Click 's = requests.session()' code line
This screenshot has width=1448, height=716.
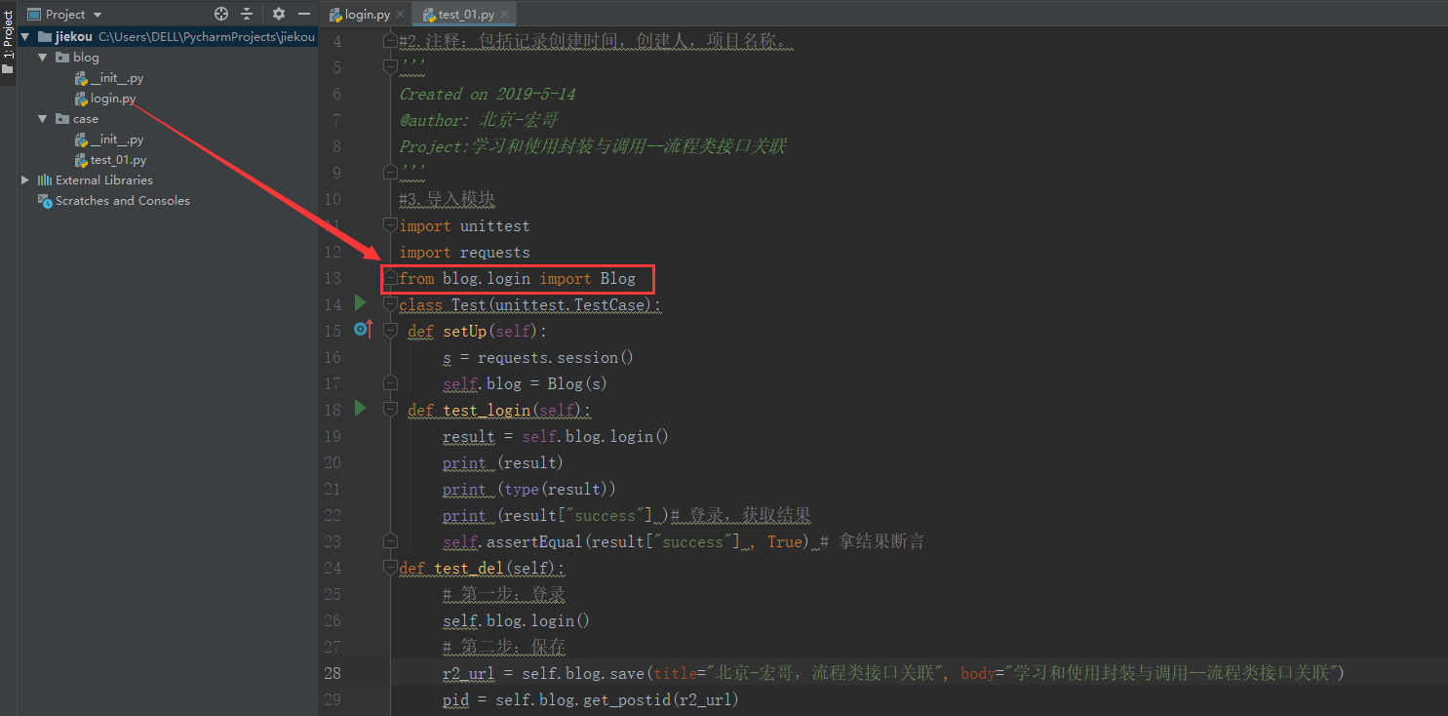click(x=538, y=357)
